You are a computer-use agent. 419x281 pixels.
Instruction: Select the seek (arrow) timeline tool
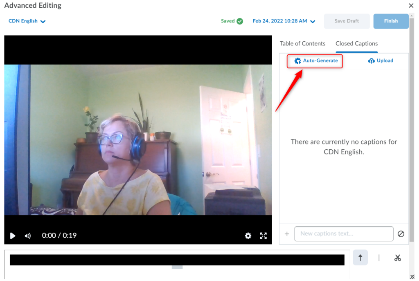(360, 258)
